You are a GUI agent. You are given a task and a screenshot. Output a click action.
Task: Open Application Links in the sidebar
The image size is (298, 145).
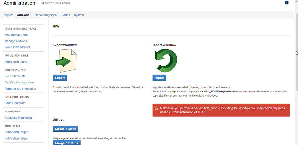tap(16, 62)
